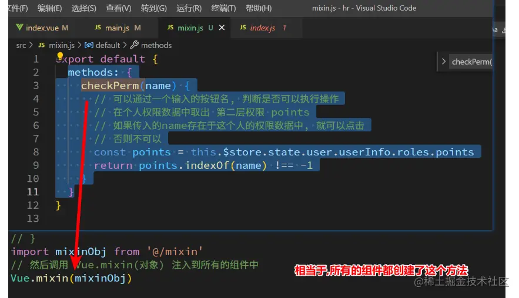Open the 编辑(E) menu
519x298 pixels.
[49, 8]
